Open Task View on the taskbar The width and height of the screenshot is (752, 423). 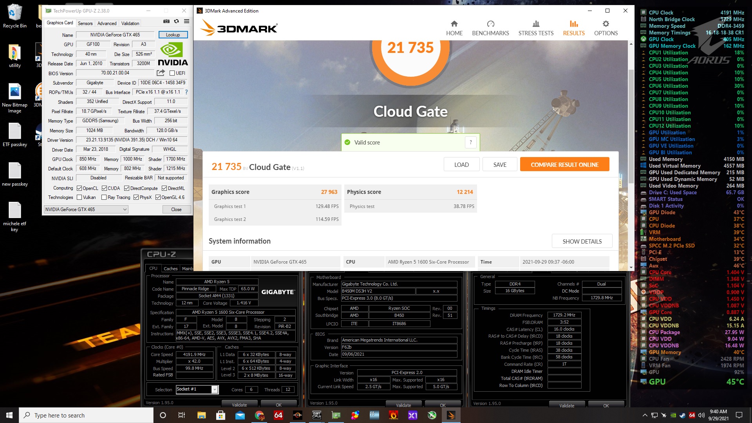[182, 415]
